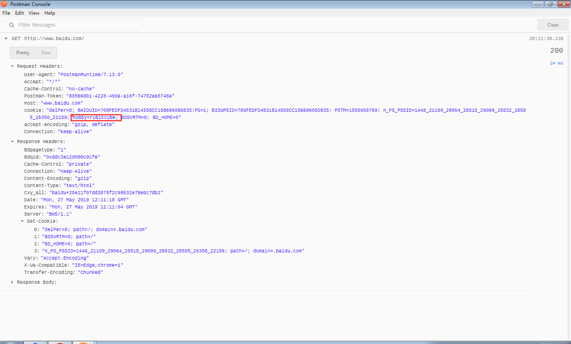This screenshot has width=571, height=344.
Task: Switch to Pretty view
Action: pyautogui.click(x=23, y=53)
